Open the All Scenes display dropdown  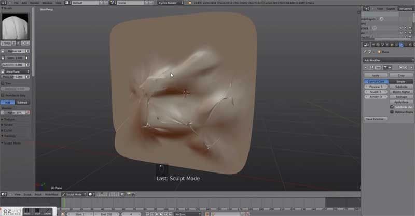tap(405, 9)
